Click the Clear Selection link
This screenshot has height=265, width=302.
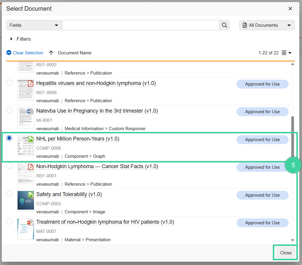27,53
